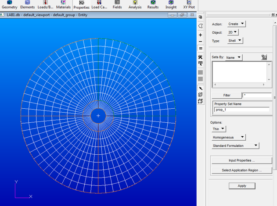Screen dimensions: 277x206
Task: Select the polygon pick tool icon
Action: click(201, 26)
